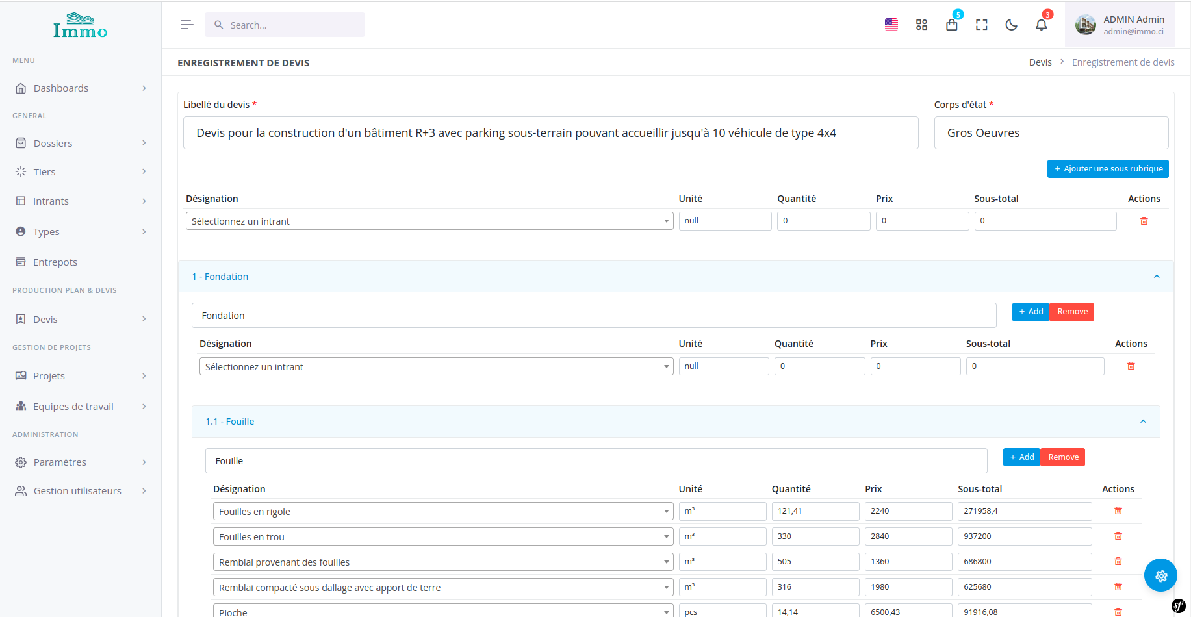Collapse the 1 - Fondation section

click(x=1156, y=277)
